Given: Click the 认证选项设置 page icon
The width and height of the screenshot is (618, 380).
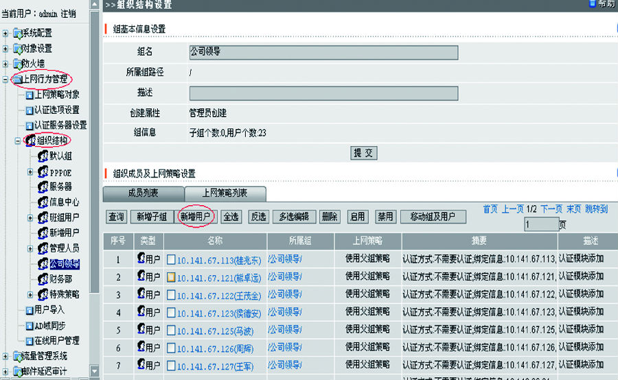Looking at the screenshot, I should 29,110.
